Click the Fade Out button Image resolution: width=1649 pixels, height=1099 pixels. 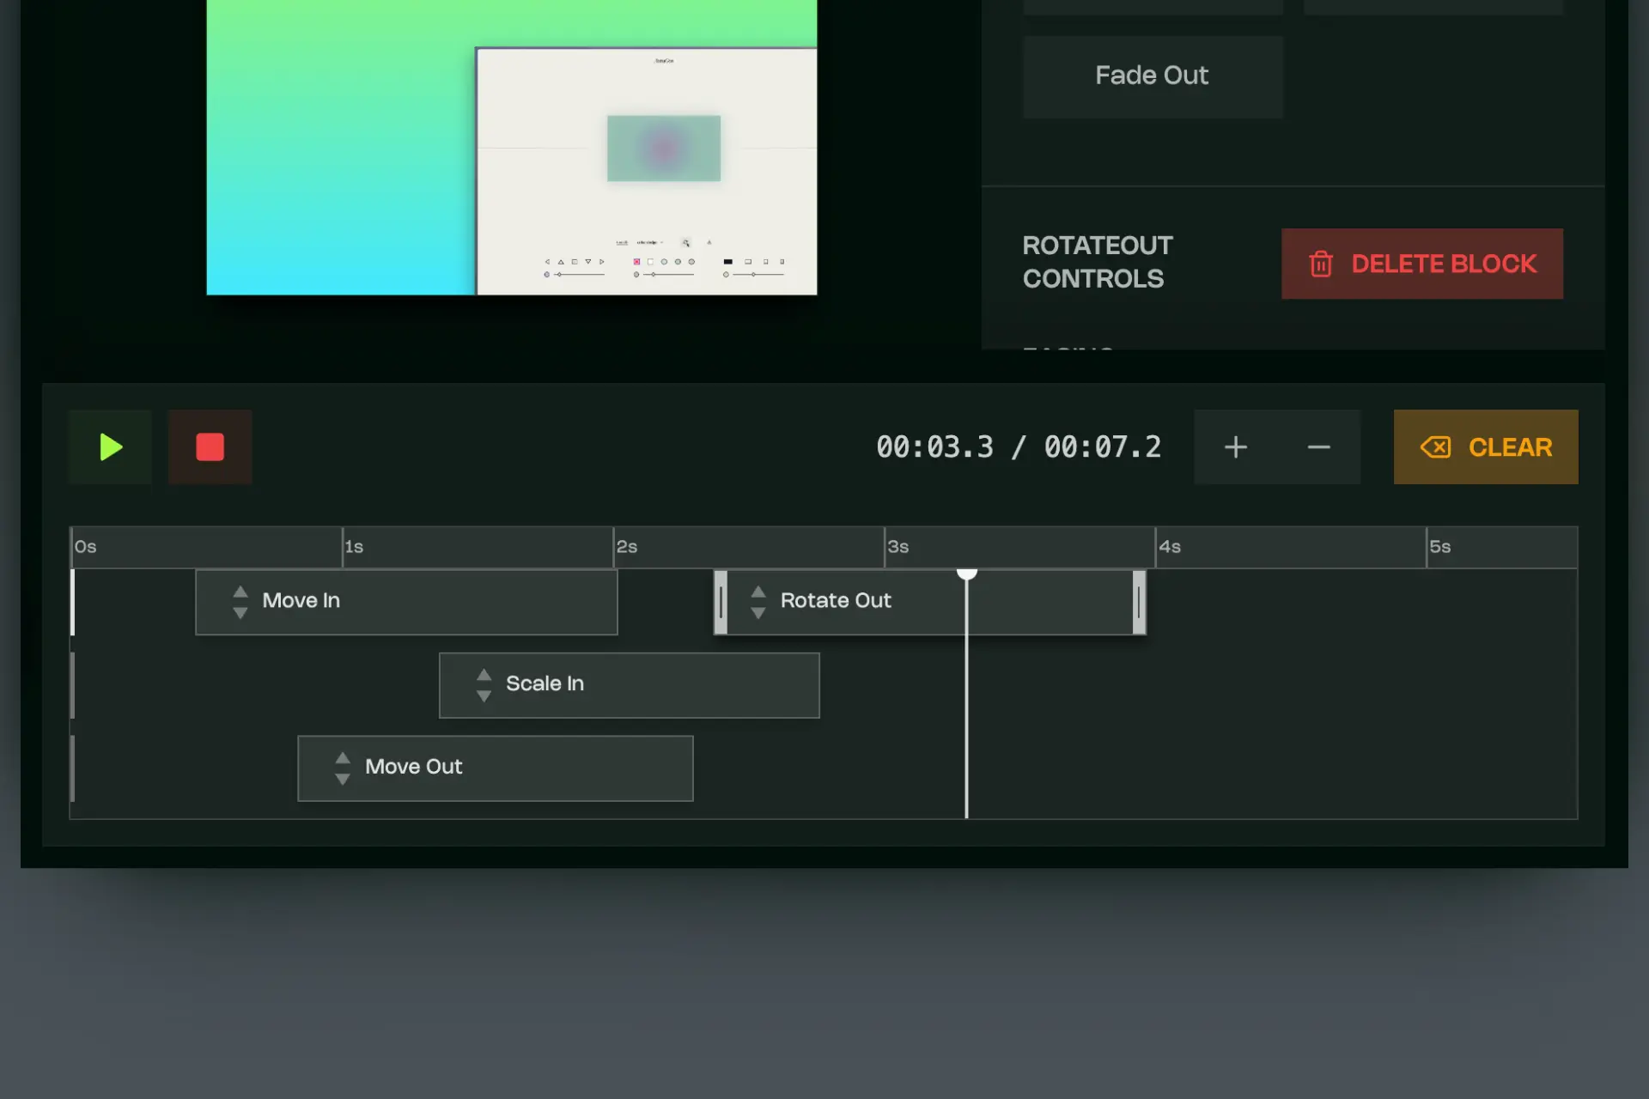pos(1152,76)
